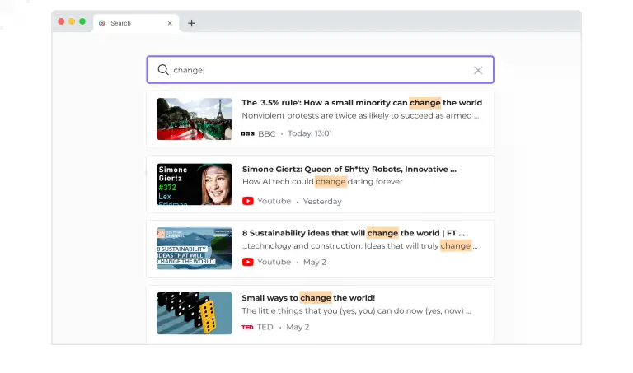The height and width of the screenshot is (373, 633).
Task: Open 'The 3.5% rule' article title
Action: pyautogui.click(x=362, y=103)
